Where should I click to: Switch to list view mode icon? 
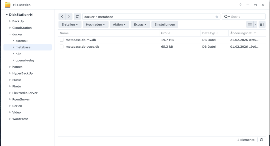pyautogui.click(x=250, y=24)
